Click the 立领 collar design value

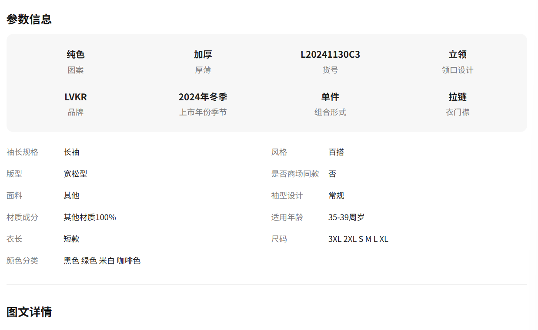point(458,55)
